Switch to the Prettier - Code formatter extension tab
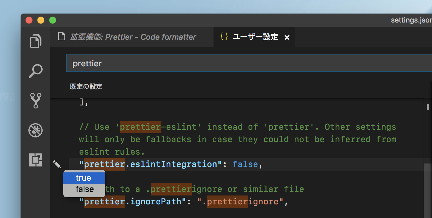Screen dimensions: 432x218 (x=132, y=37)
